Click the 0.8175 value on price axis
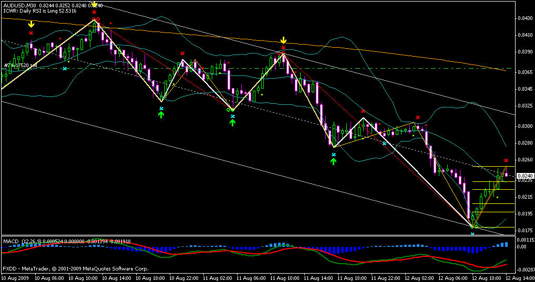Viewport: 535px width, 282px height. pyautogui.click(x=524, y=231)
